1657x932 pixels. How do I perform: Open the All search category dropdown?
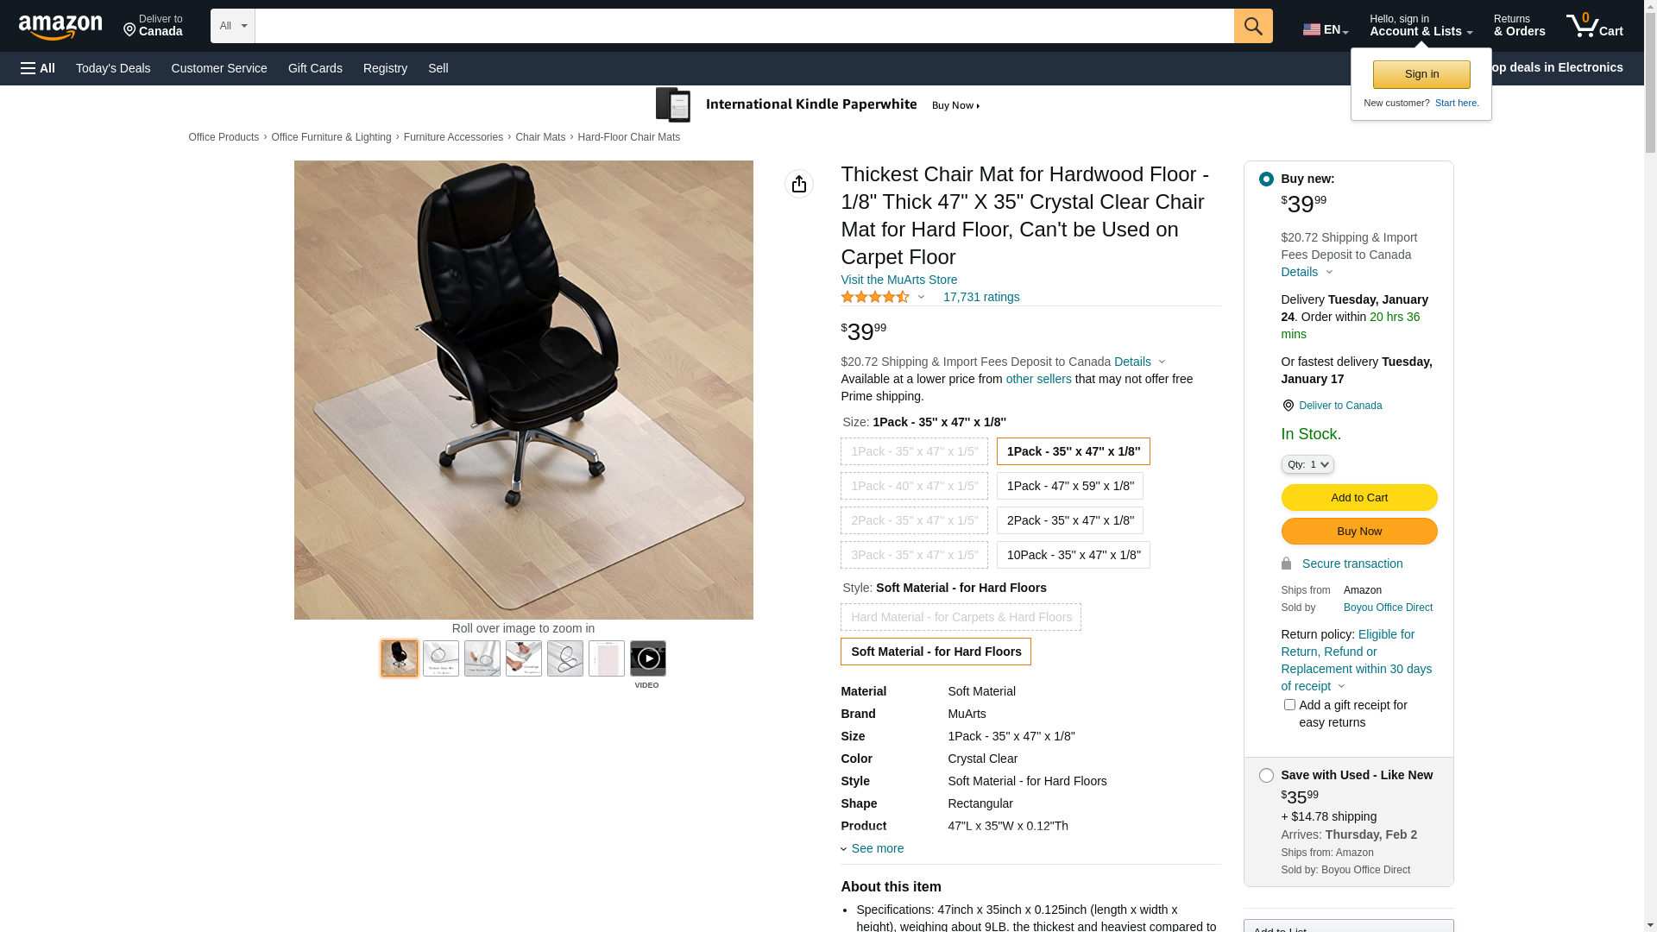tap(233, 26)
